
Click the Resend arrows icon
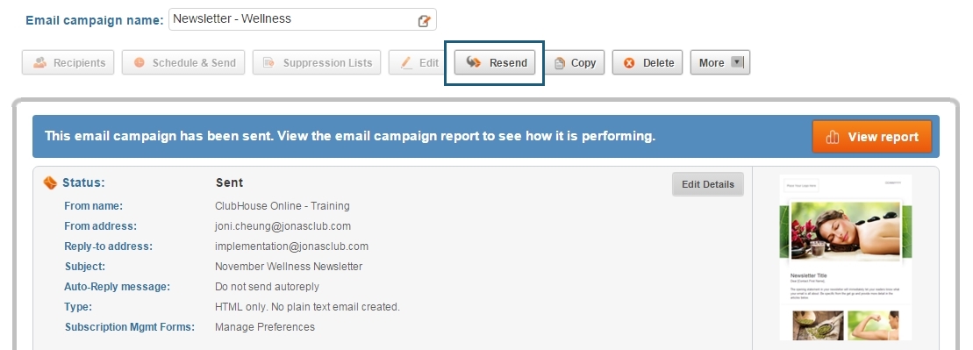point(474,62)
